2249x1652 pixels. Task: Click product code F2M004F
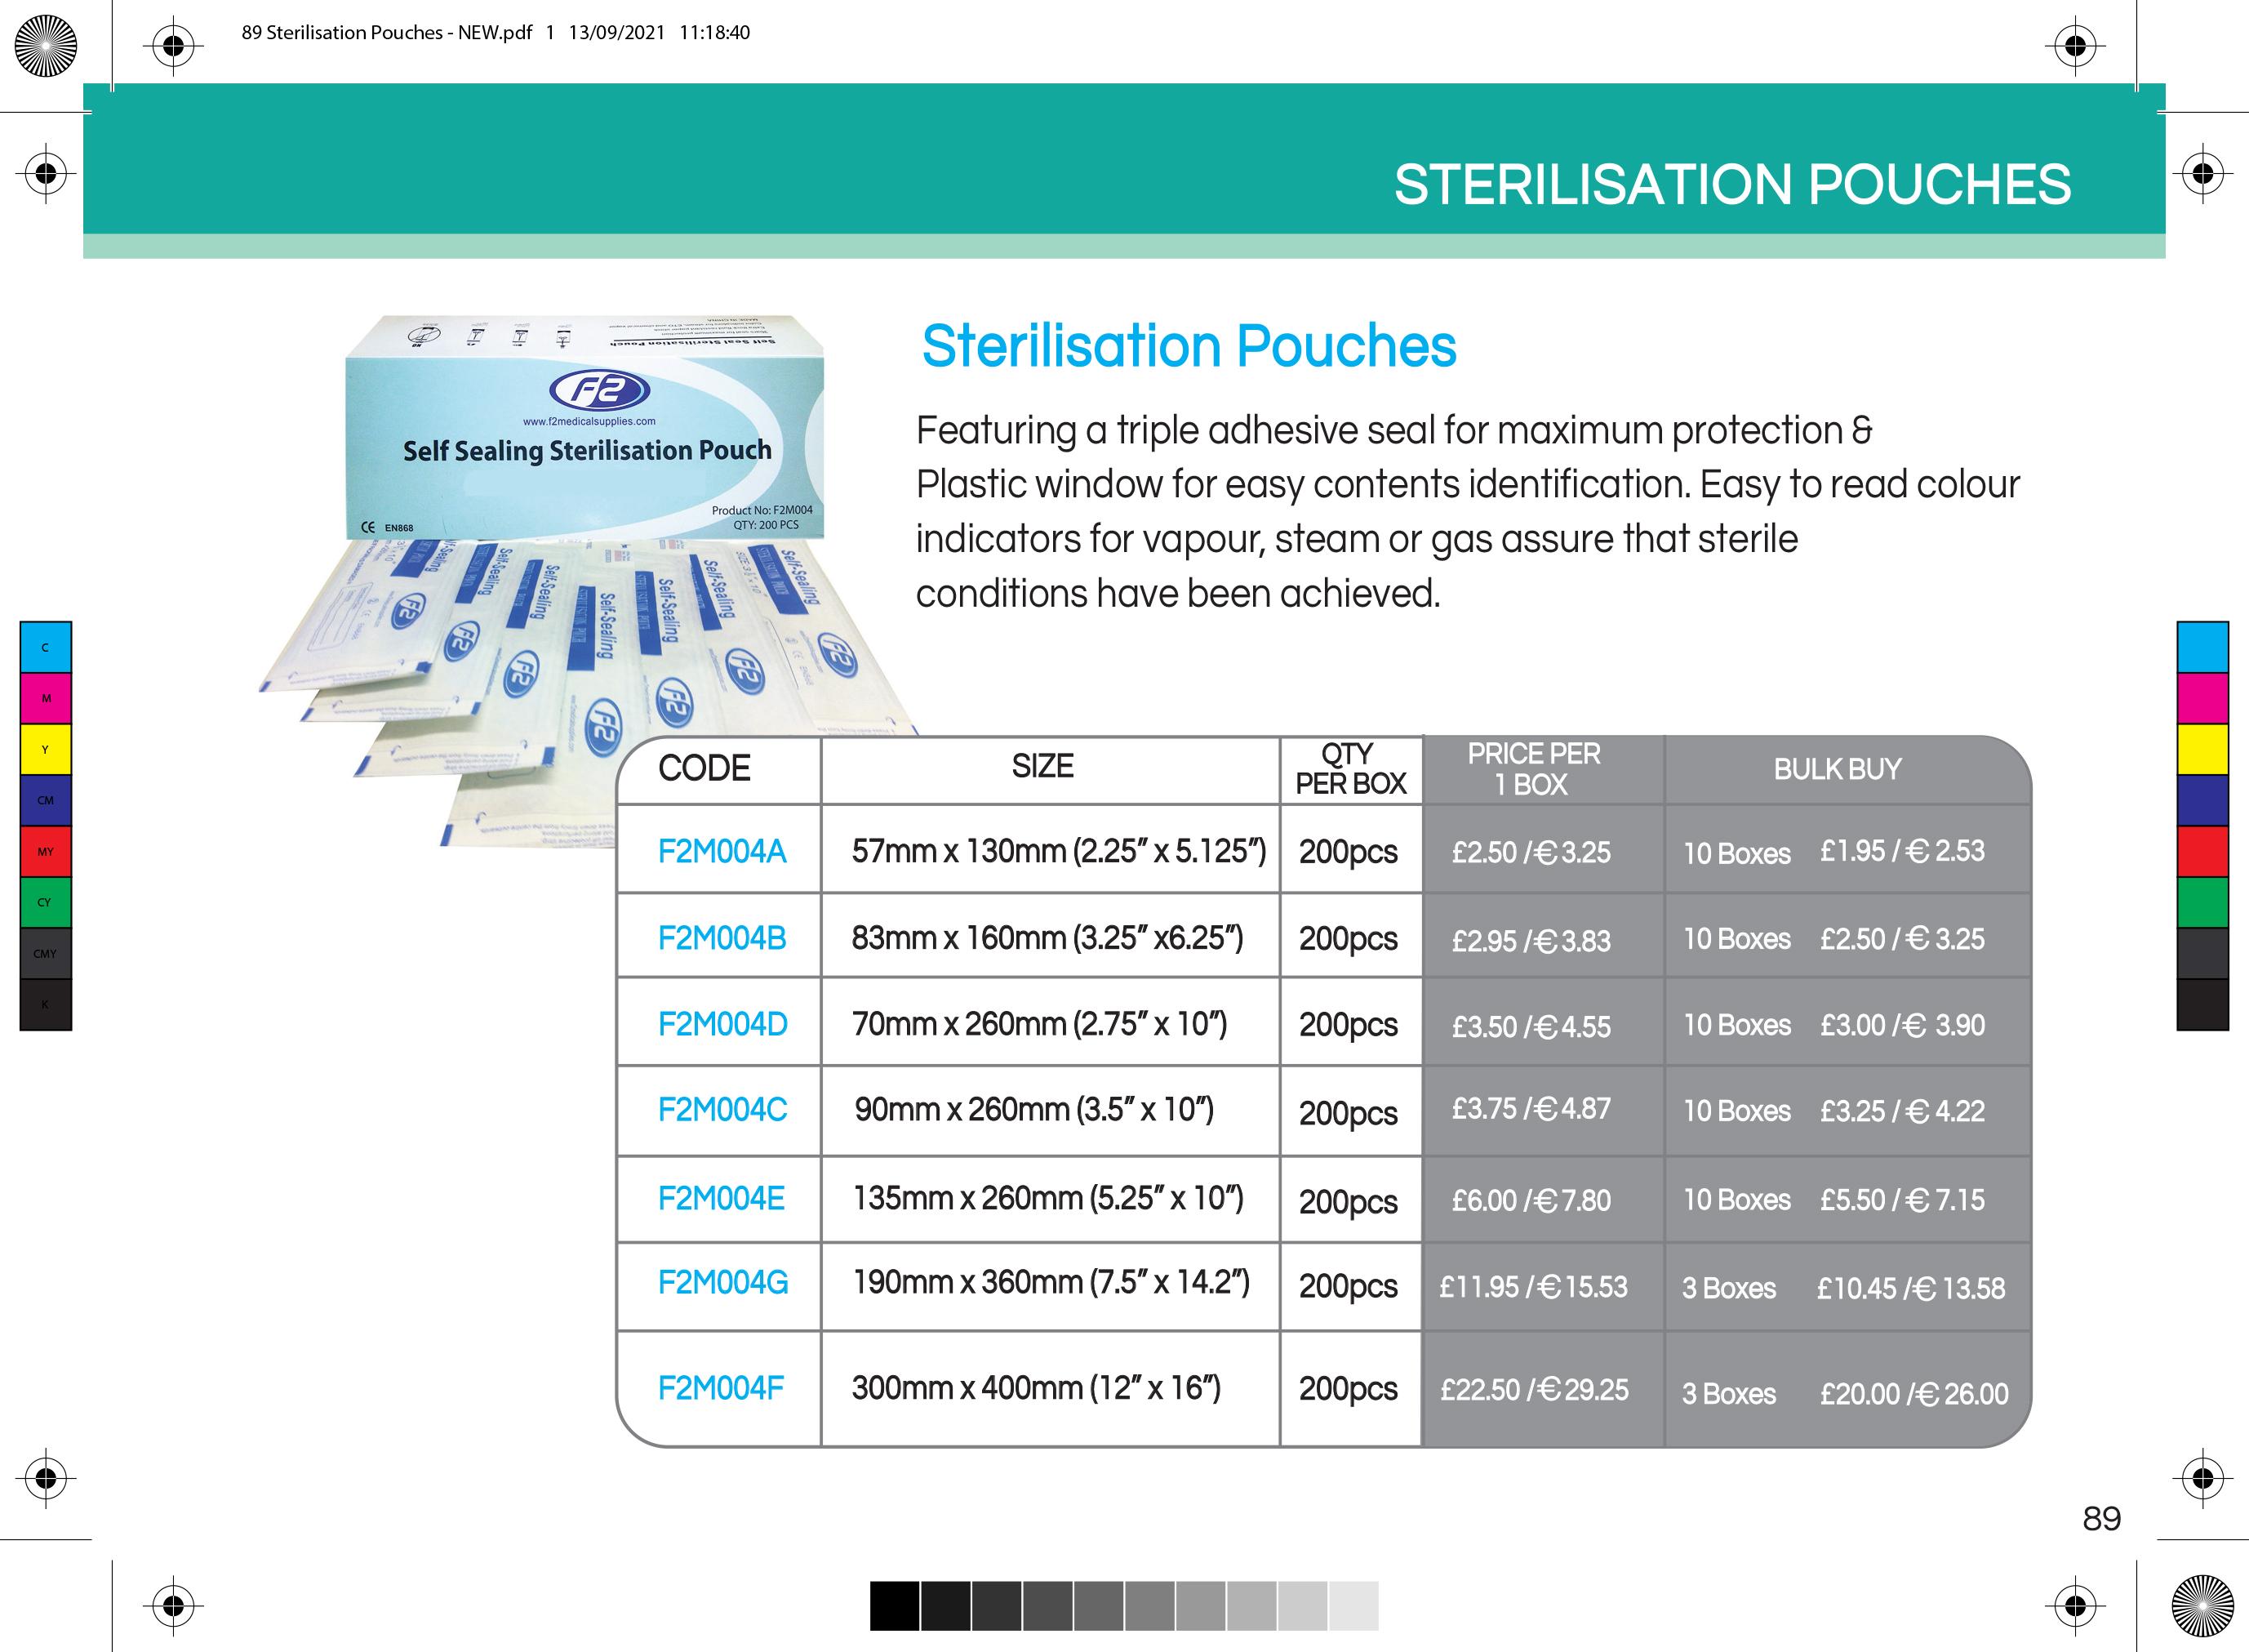721,1388
